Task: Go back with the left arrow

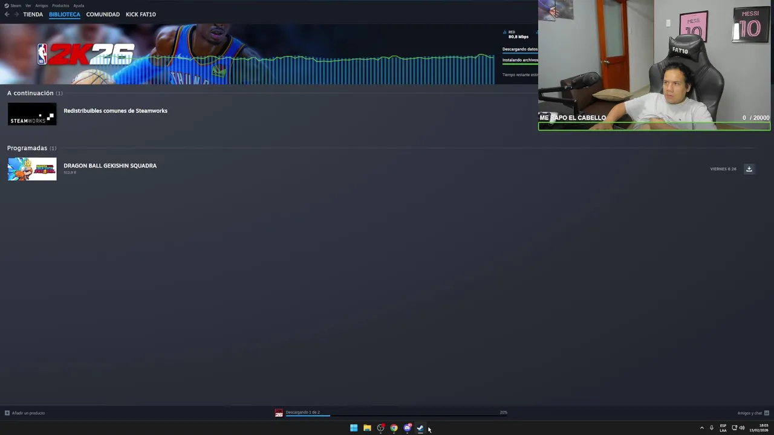Action: [7, 14]
